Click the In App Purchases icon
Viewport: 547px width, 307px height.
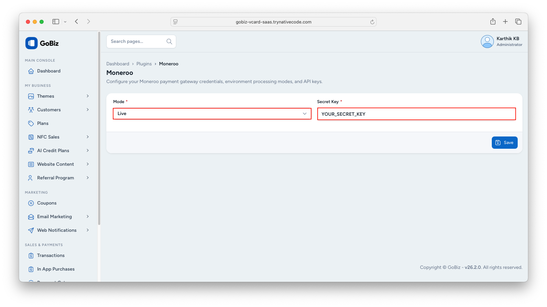pos(31,269)
